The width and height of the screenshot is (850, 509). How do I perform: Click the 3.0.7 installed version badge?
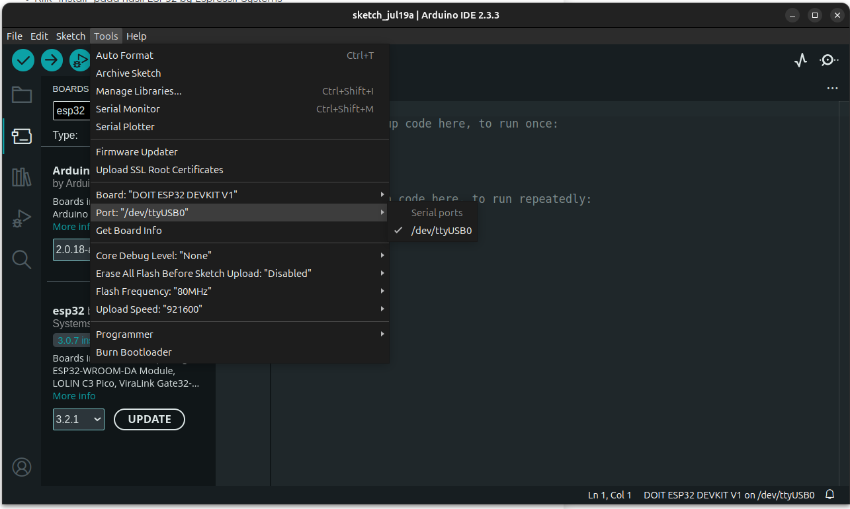pos(71,340)
